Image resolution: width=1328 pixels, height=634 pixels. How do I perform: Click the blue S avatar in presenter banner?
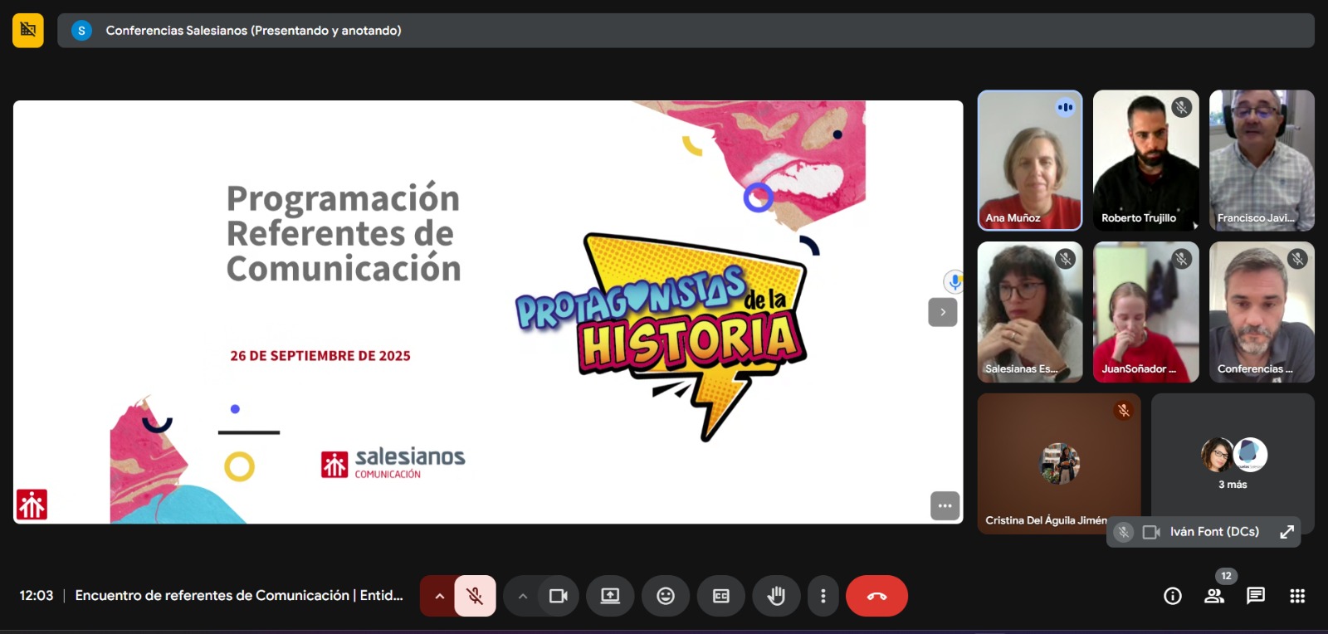point(81,31)
